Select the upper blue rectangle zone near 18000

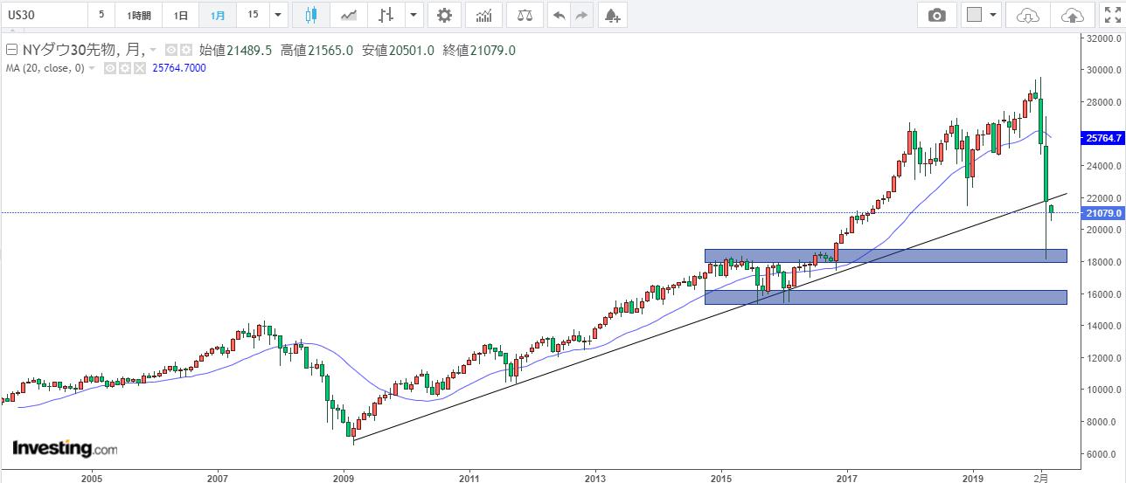pos(886,256)
